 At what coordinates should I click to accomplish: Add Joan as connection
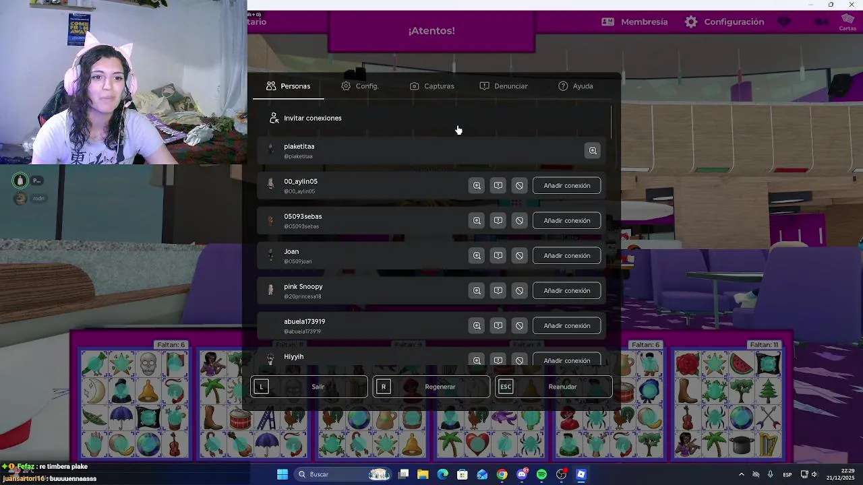(566, 255)
